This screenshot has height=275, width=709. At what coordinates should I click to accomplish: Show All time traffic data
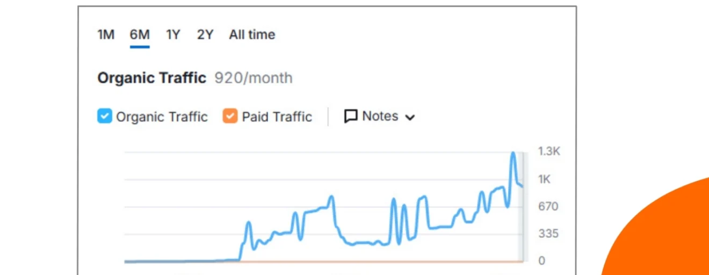(252, 35)
